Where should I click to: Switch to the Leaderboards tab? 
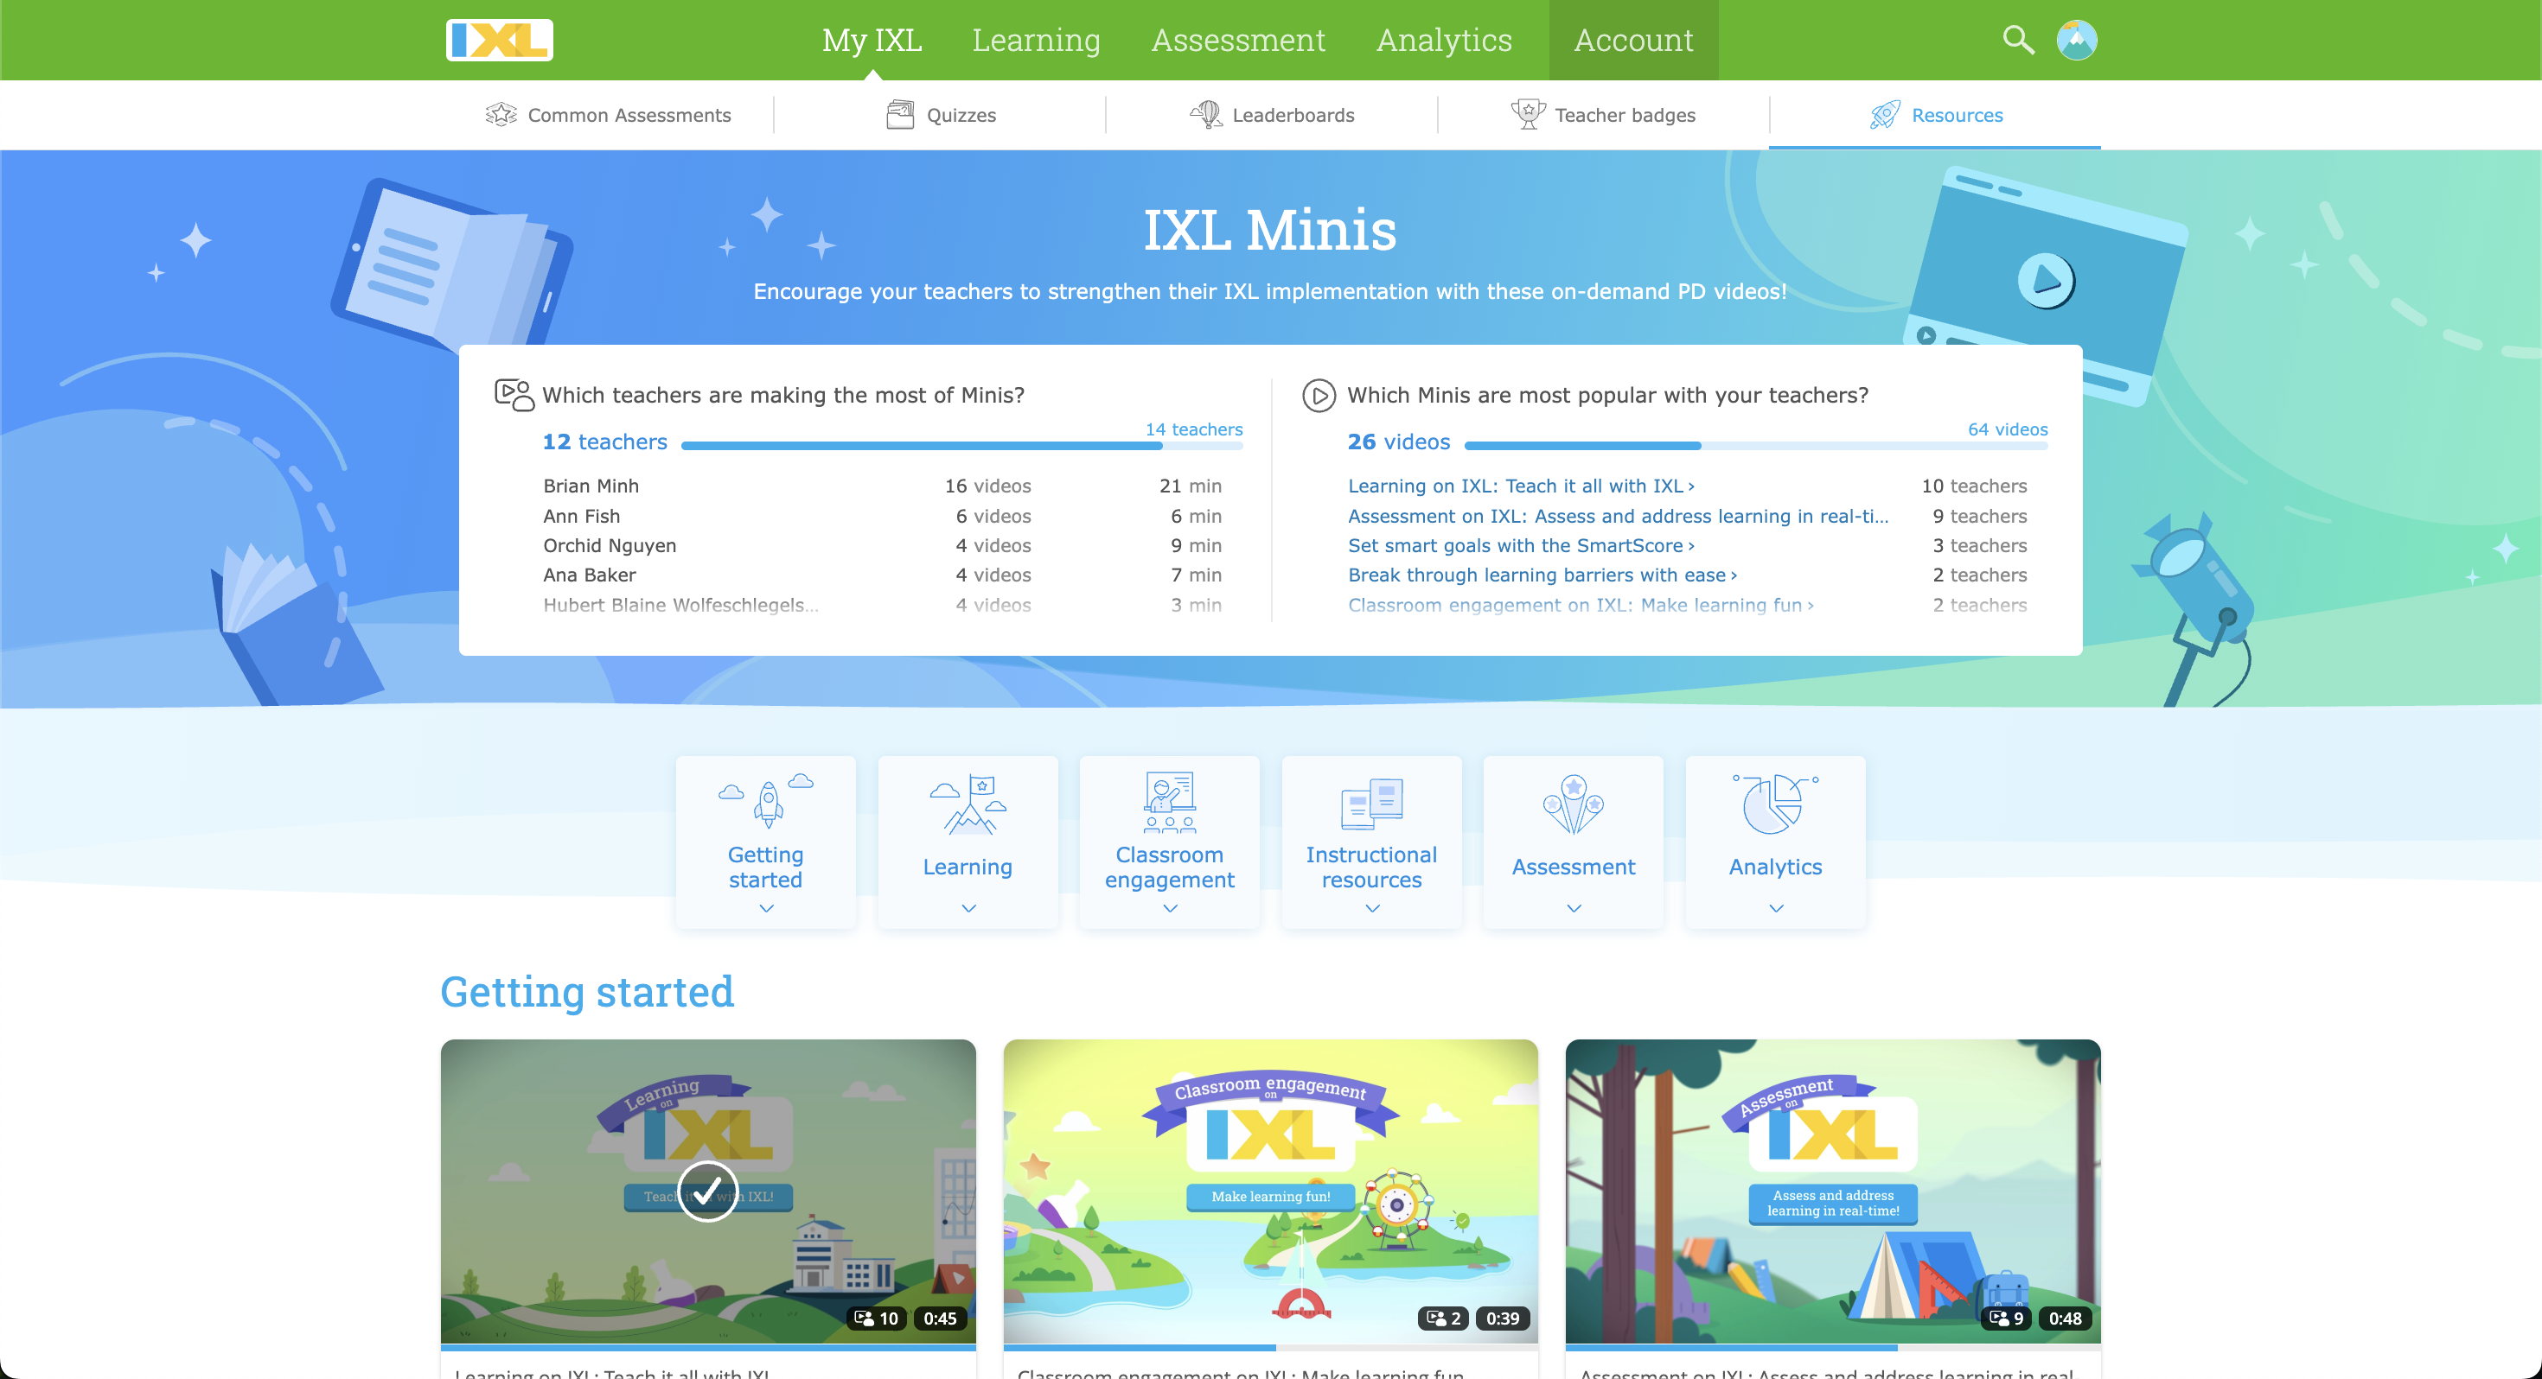1272,114
